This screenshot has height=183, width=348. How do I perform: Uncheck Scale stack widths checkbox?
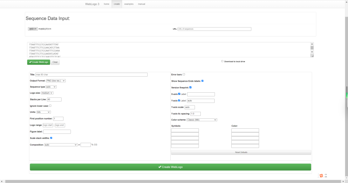coord(51,138)
